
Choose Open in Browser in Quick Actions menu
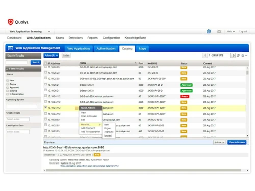89,116
